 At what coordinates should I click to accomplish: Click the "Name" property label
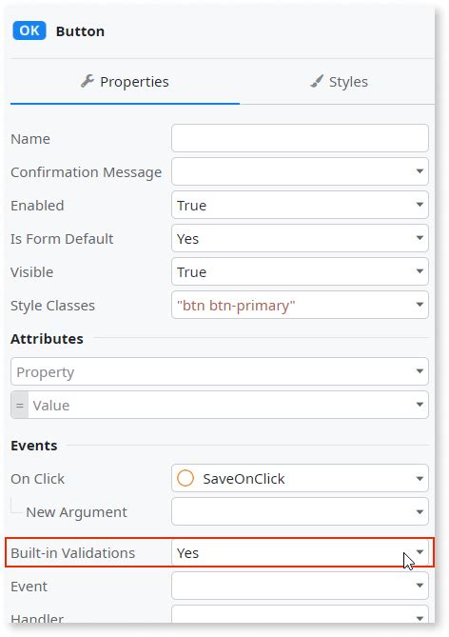coord(30,139)
